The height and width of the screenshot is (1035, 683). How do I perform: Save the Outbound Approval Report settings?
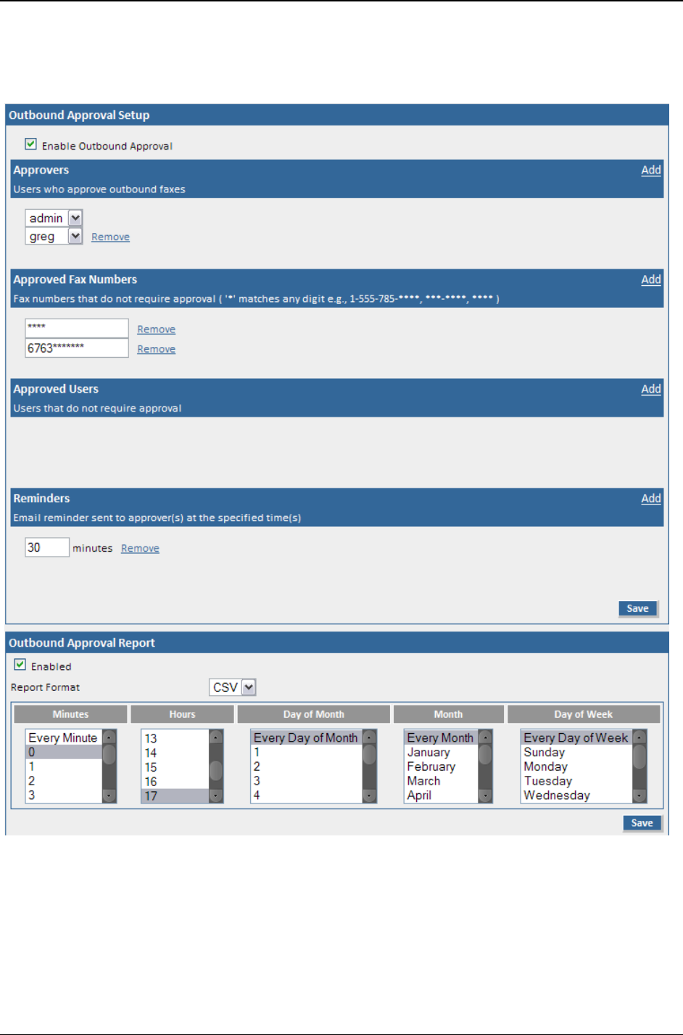tap(642, 823)
